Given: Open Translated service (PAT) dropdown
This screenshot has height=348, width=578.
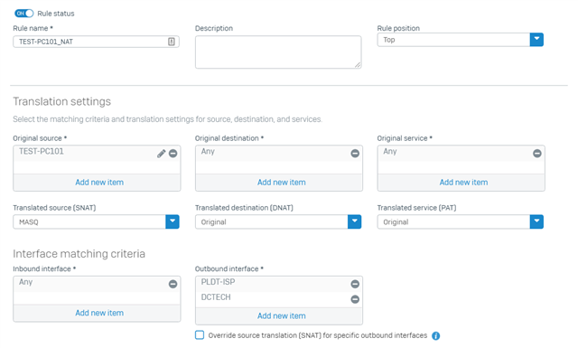Looking at the screenshot, I should click(460, 221).
